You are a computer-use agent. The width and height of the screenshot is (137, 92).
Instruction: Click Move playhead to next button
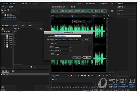pyautogui.click(x=89, y=75)
